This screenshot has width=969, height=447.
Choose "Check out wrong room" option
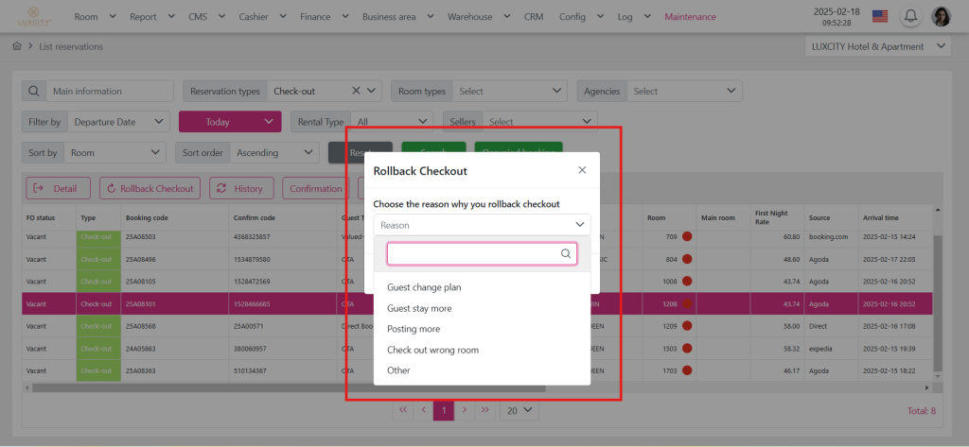(432, 350)
